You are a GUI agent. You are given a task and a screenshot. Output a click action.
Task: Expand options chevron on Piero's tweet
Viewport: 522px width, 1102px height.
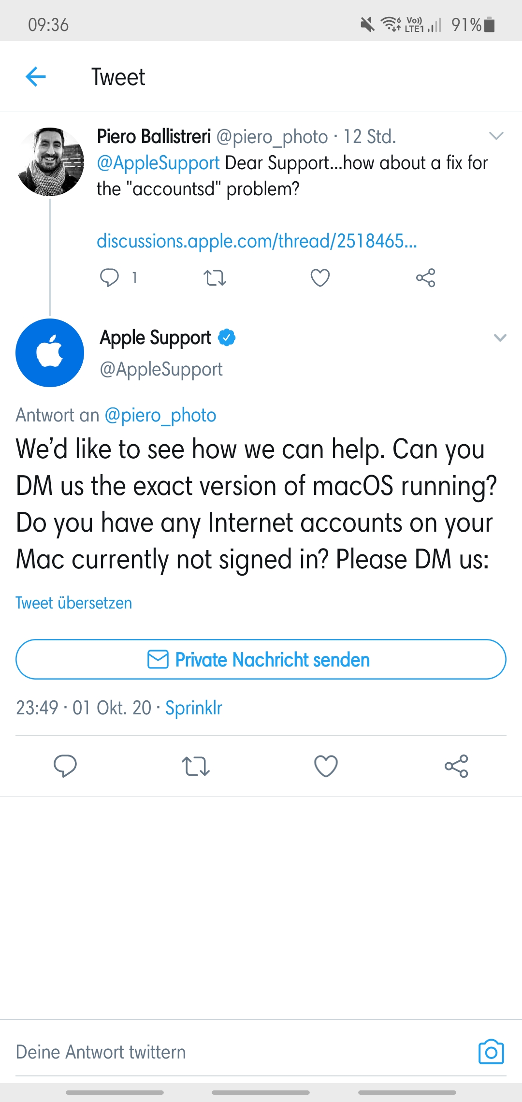(496, 136)
